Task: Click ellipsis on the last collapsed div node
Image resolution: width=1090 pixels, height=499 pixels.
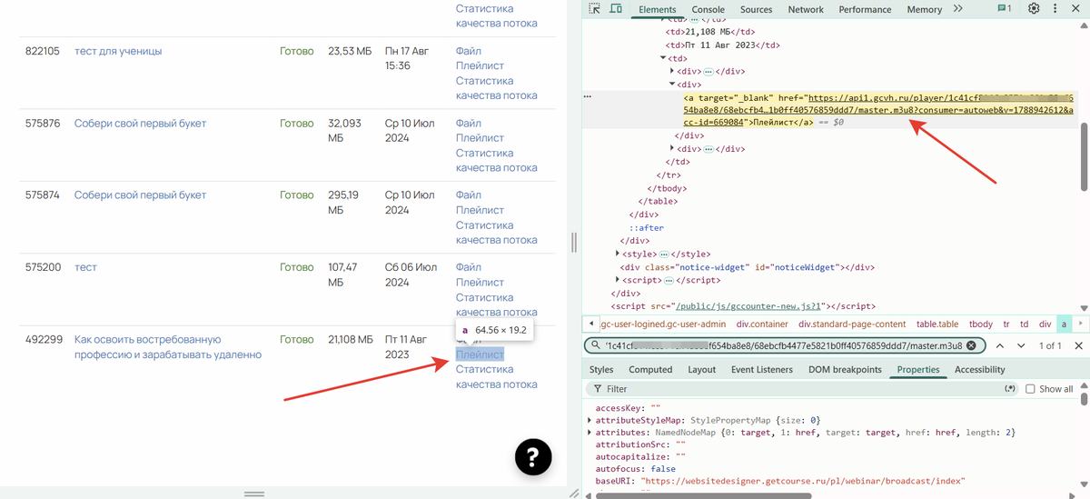Action: [708, 149]
